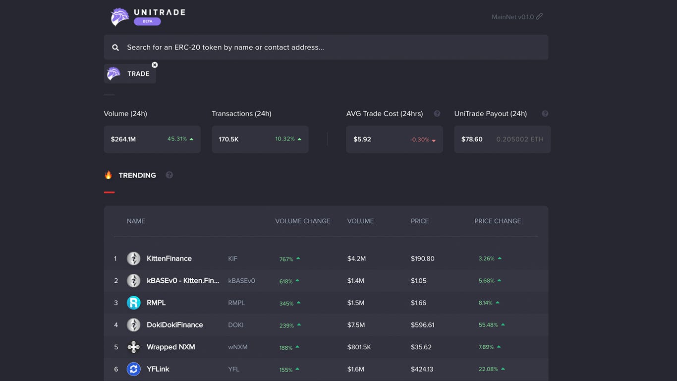This screenshot has height=381, width=677.
Task: Open the YFLink token name
Action: click(158, 369)
